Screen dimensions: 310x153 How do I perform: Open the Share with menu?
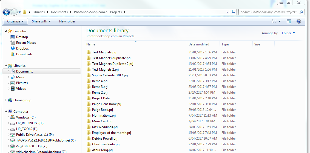pos(41,21)
